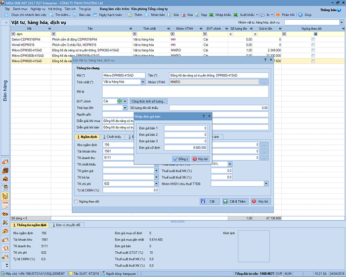Open the Danh mục menu

click(20, 9)
